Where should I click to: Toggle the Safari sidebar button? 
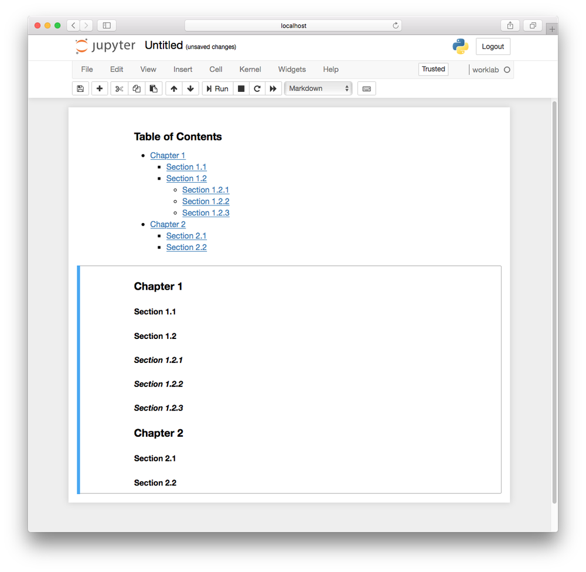(x=107, y=25)
